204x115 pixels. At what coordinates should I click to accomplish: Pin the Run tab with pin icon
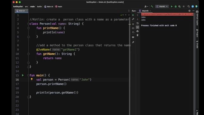point(133,42)
